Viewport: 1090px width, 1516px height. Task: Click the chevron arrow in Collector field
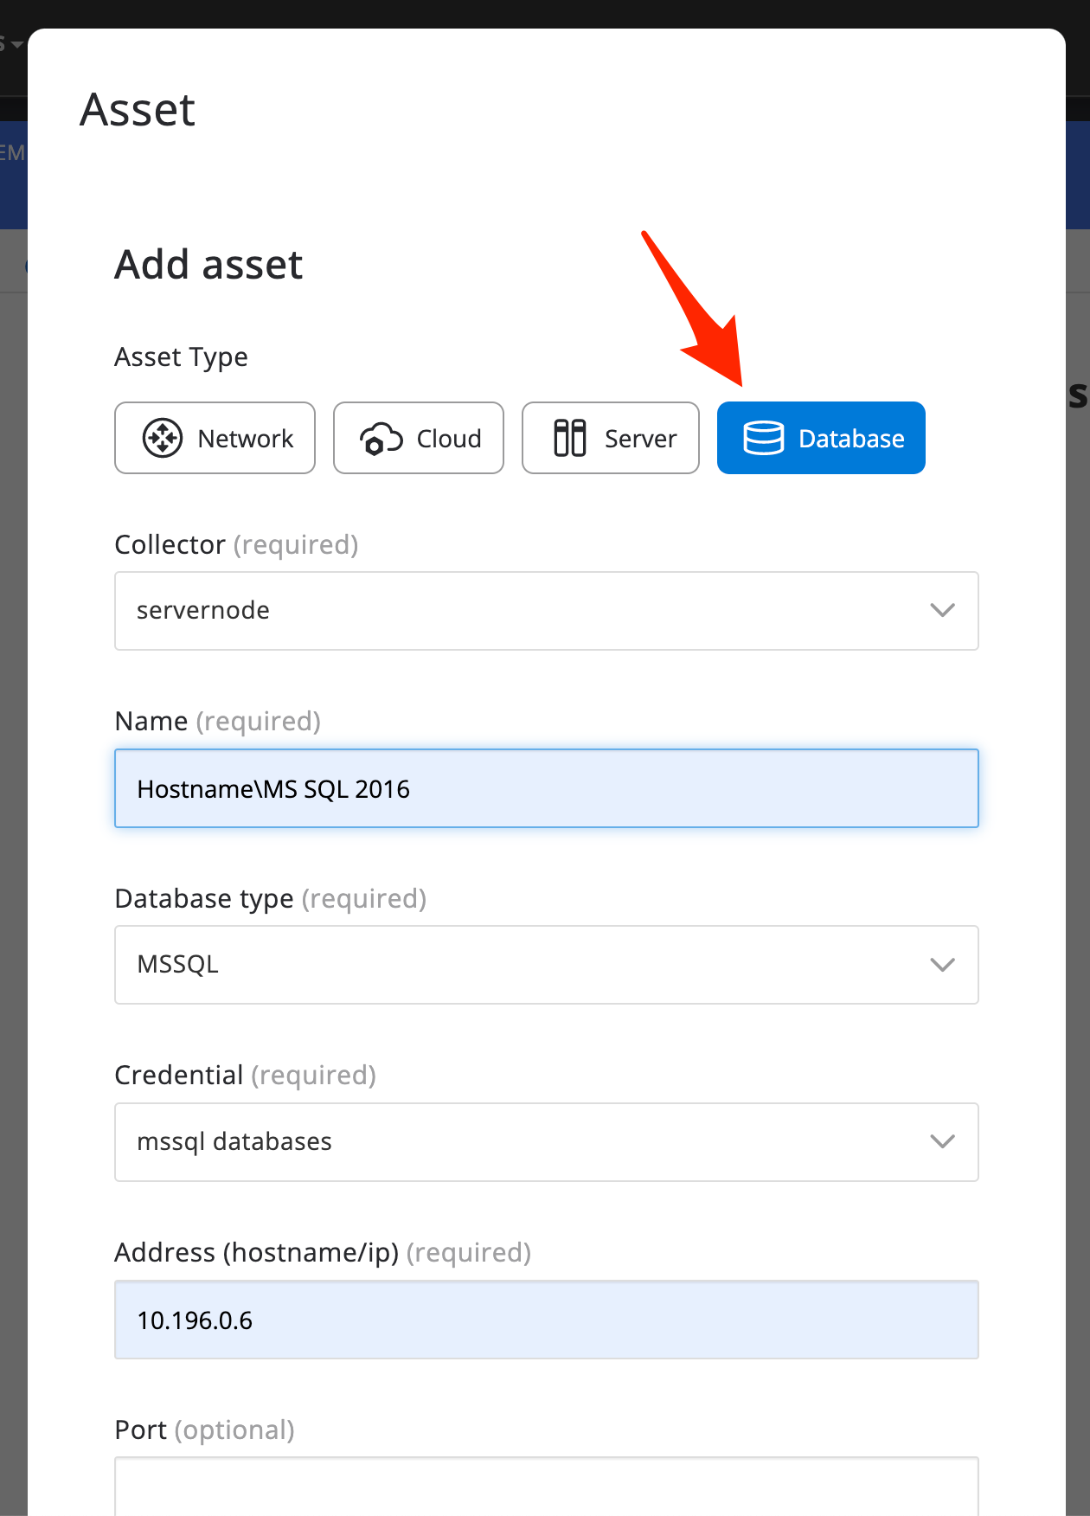pyautogui.click(x=942, y=610)
